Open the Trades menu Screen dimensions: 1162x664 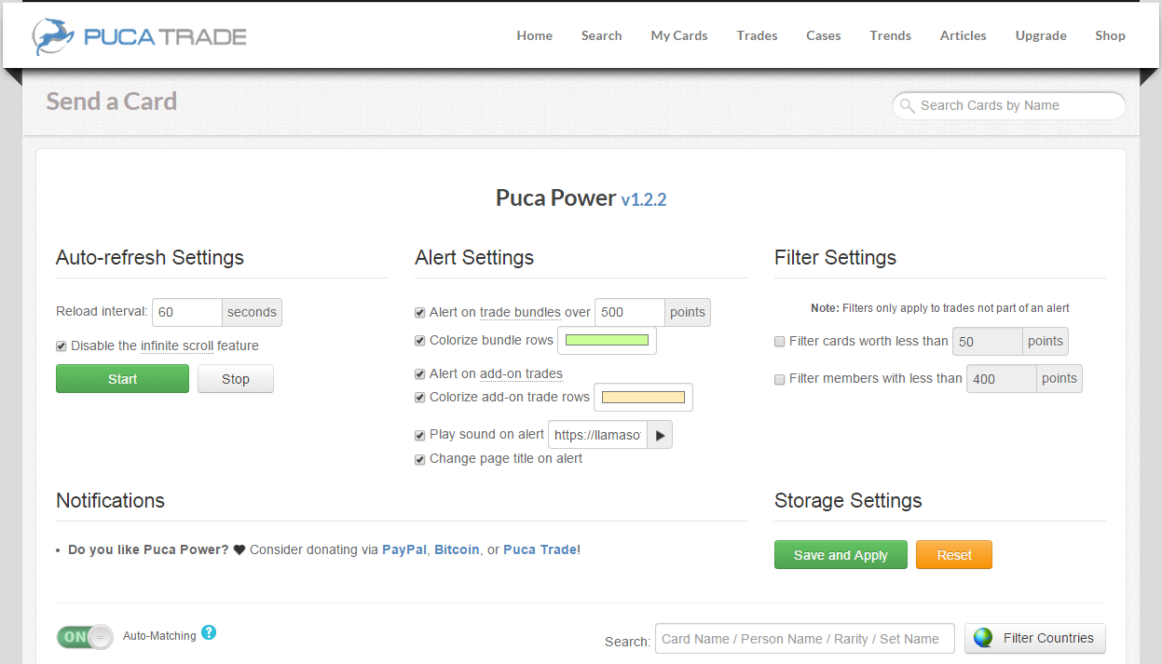(757, 35)
